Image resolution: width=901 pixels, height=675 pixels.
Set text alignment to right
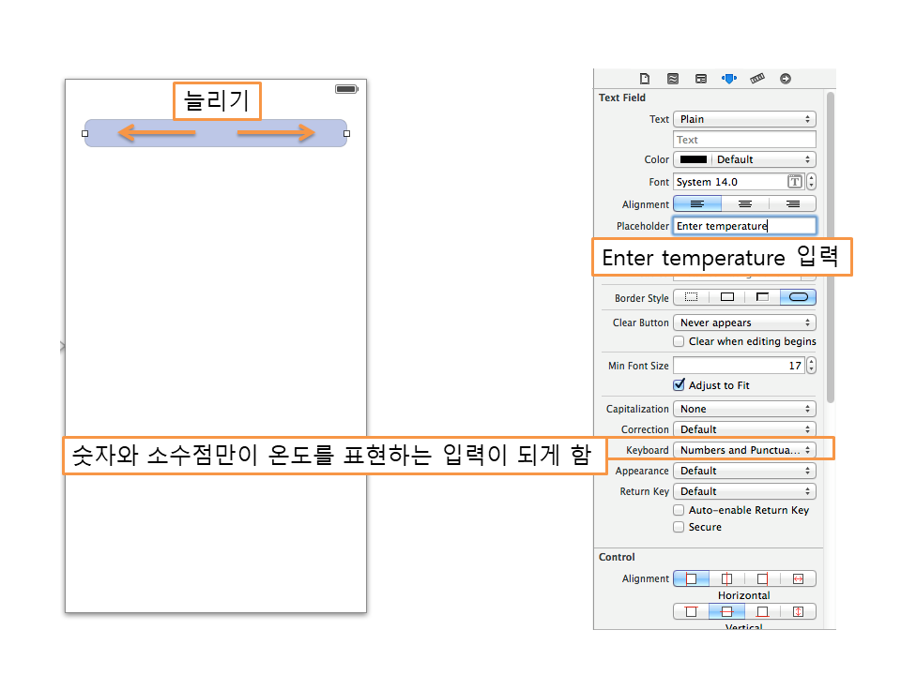(792, 204)
